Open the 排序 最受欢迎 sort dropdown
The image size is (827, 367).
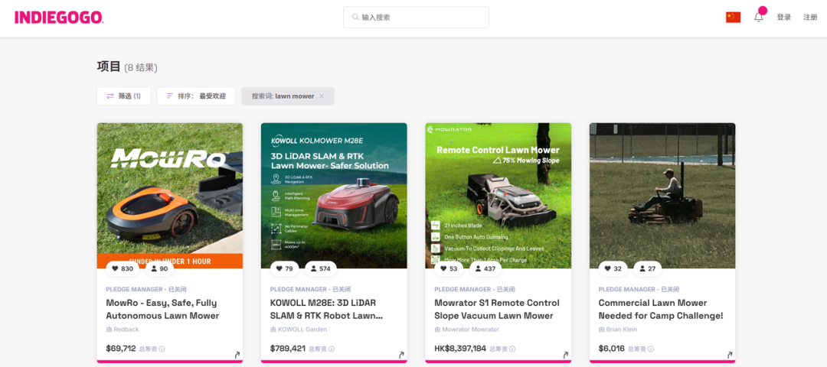tap(196, 96)
